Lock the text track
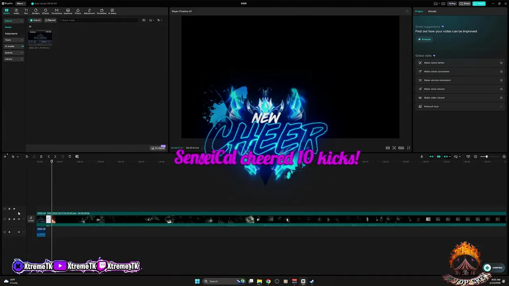 [x=9, y=209]
